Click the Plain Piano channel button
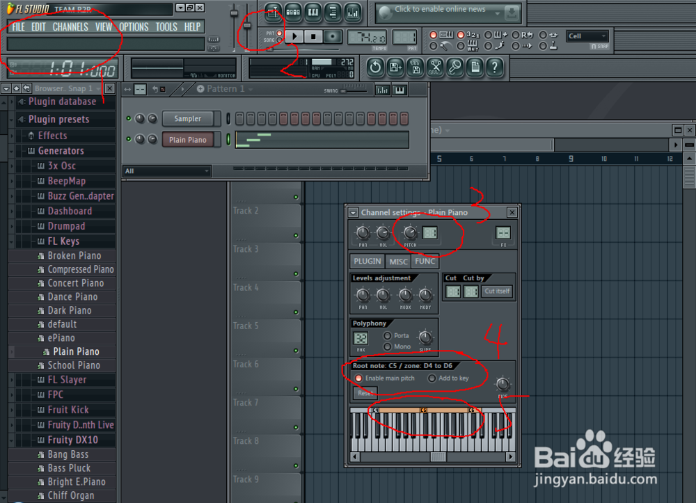Screen dimensions: 696x503 tap(187, 140)
